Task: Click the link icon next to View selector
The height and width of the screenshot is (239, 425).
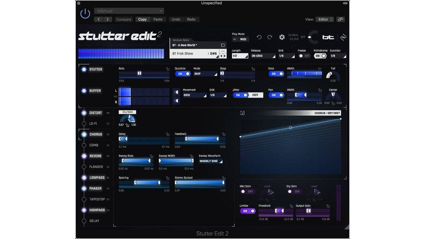Action: pos(340,19)
